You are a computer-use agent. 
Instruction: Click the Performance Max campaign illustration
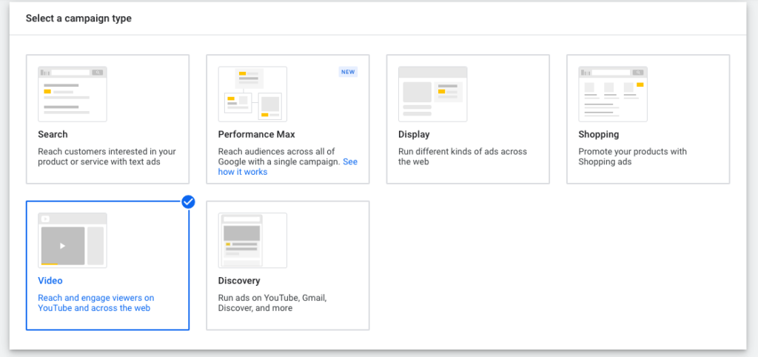coord(252,94)
